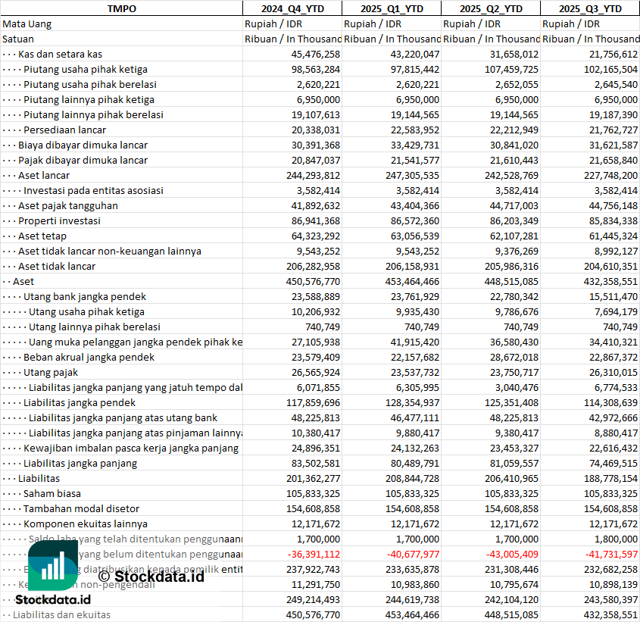Click the 233,635,878 cell
Image resolution: width=640 pixels, height=622 pixels.
(x=412, y=569)
